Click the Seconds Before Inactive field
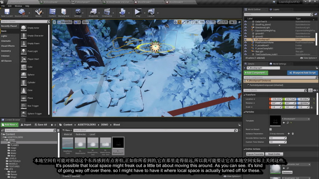 (x=278, y=138)
